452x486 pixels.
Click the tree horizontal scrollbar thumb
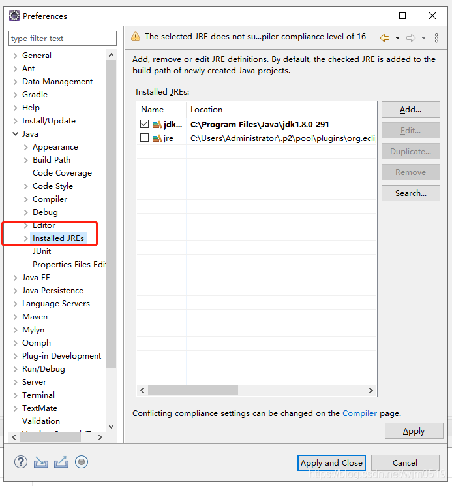tap(50, 438)
